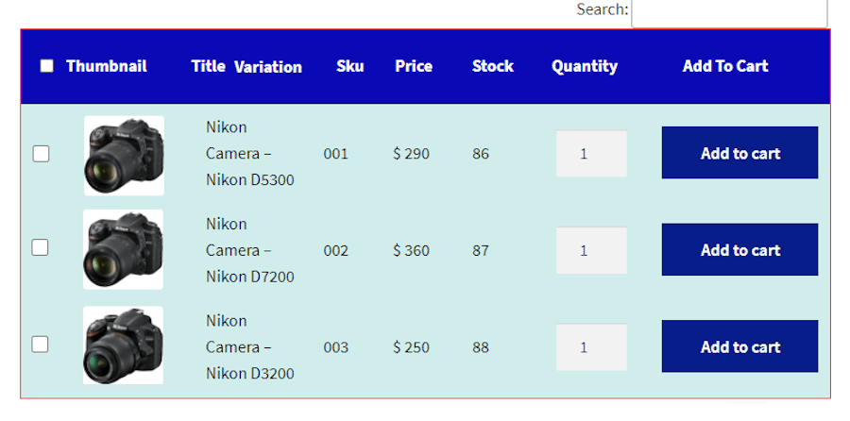The width and height of the screenshot is (850, 421).
Task: Check the select-all checkbox in header
Action: coord(46,66)
